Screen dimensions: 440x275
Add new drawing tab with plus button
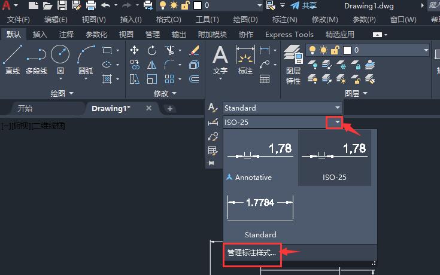[170, 109]
